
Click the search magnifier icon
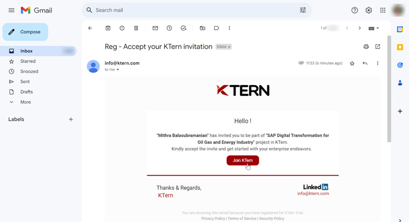coord(89,10)
